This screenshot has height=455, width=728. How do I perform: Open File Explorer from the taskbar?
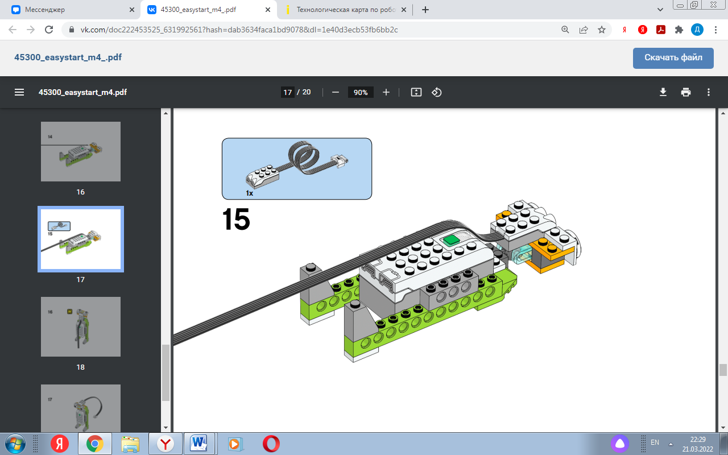coord(130,444)
